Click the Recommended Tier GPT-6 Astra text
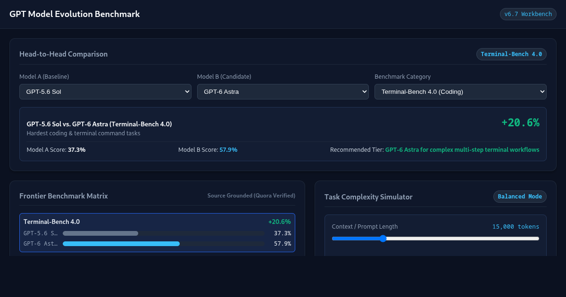Screen dimensions: 566x297 pyautogui.click(x=435, y=149)
